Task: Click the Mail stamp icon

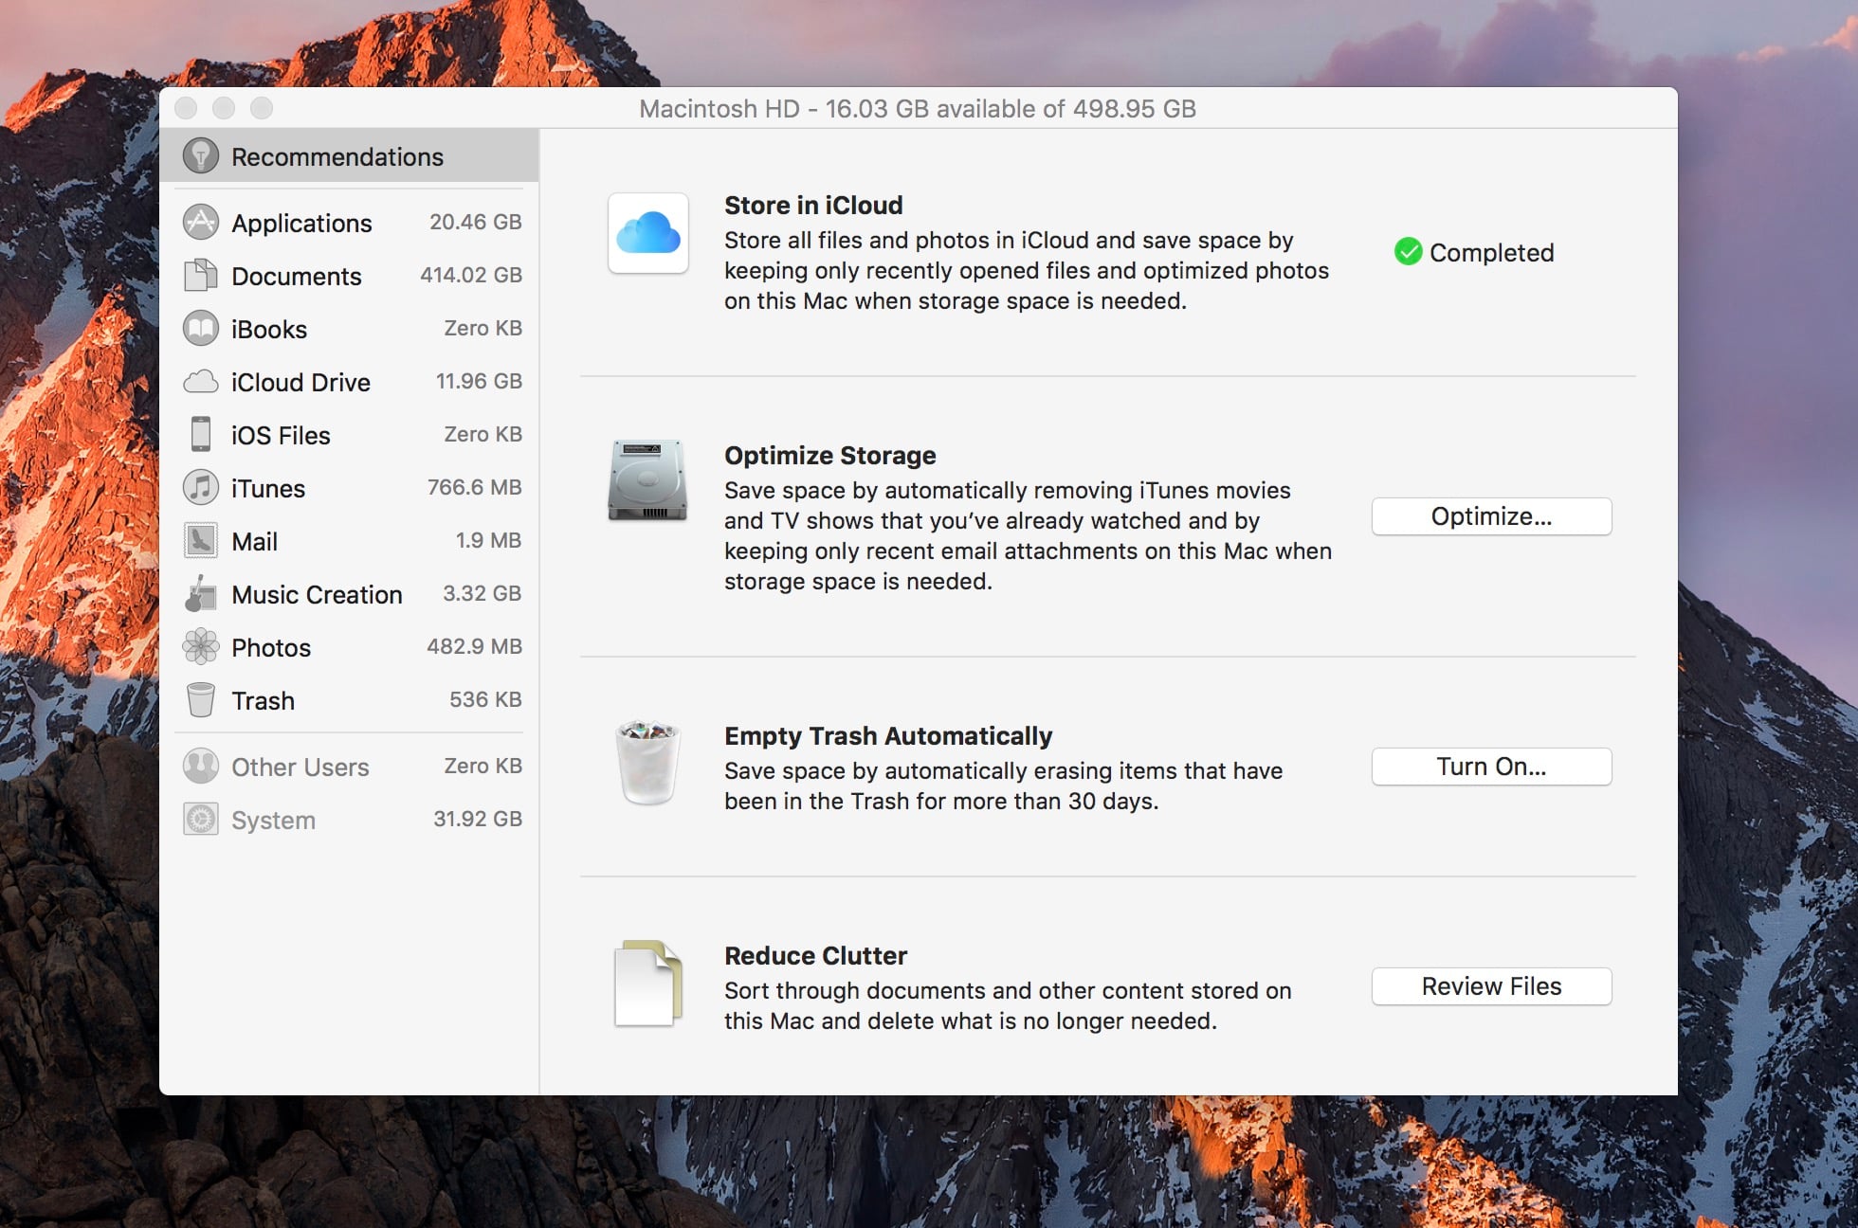Action: [200, 540]
